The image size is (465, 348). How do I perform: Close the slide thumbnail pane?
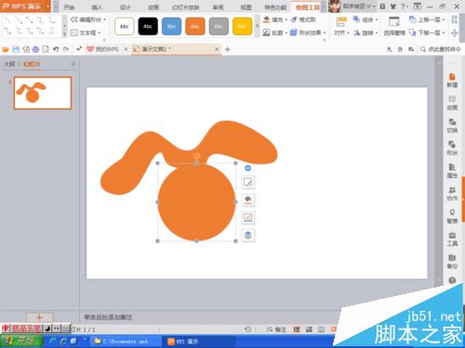pos(73,64)
